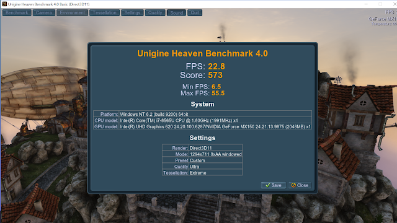
Task: Click the Unigine Heaven Benchmark 4.0 heading
Action: (203, 54)
